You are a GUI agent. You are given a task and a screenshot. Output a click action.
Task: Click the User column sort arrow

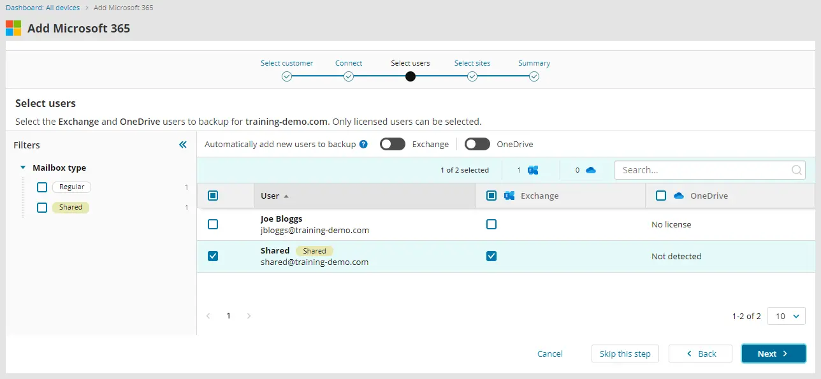286,196
